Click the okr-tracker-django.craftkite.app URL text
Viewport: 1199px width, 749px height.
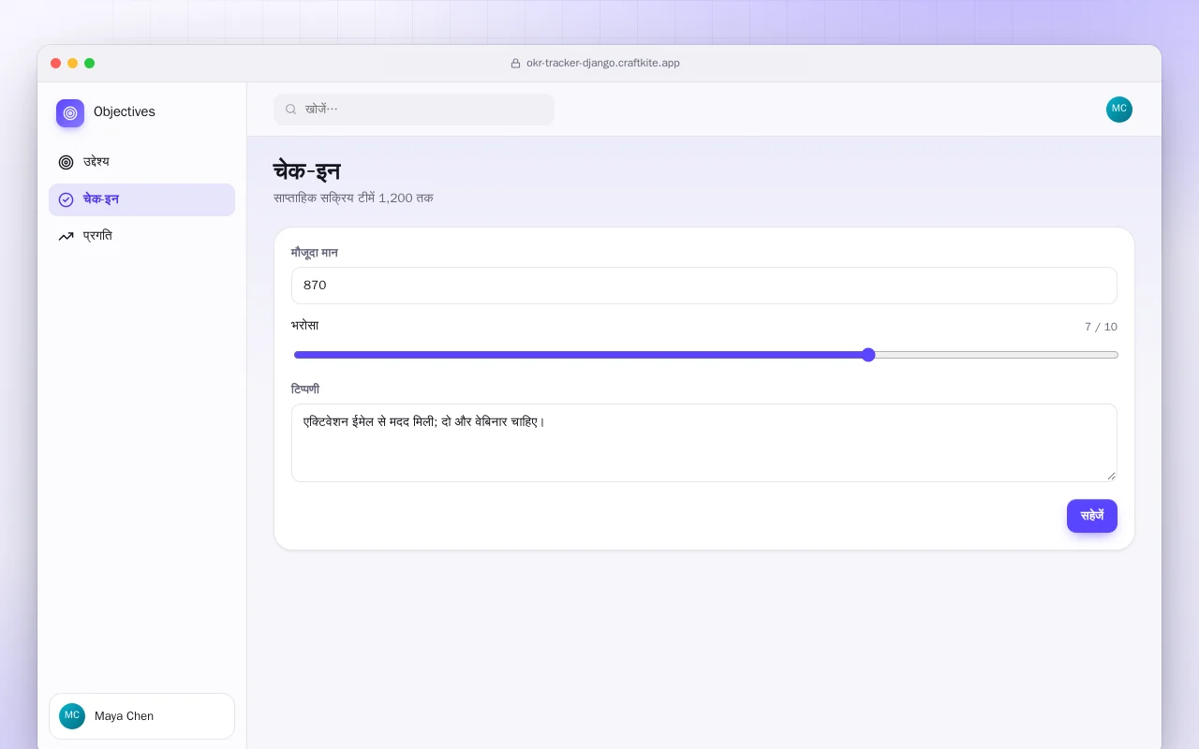click(603, 64)
